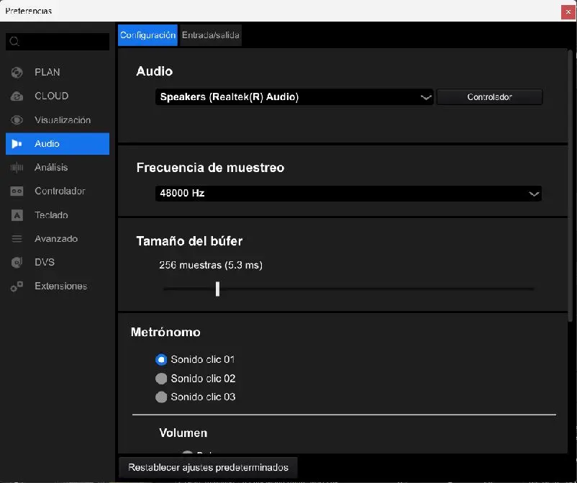Click the Volumen heading

tap(183, 433)
